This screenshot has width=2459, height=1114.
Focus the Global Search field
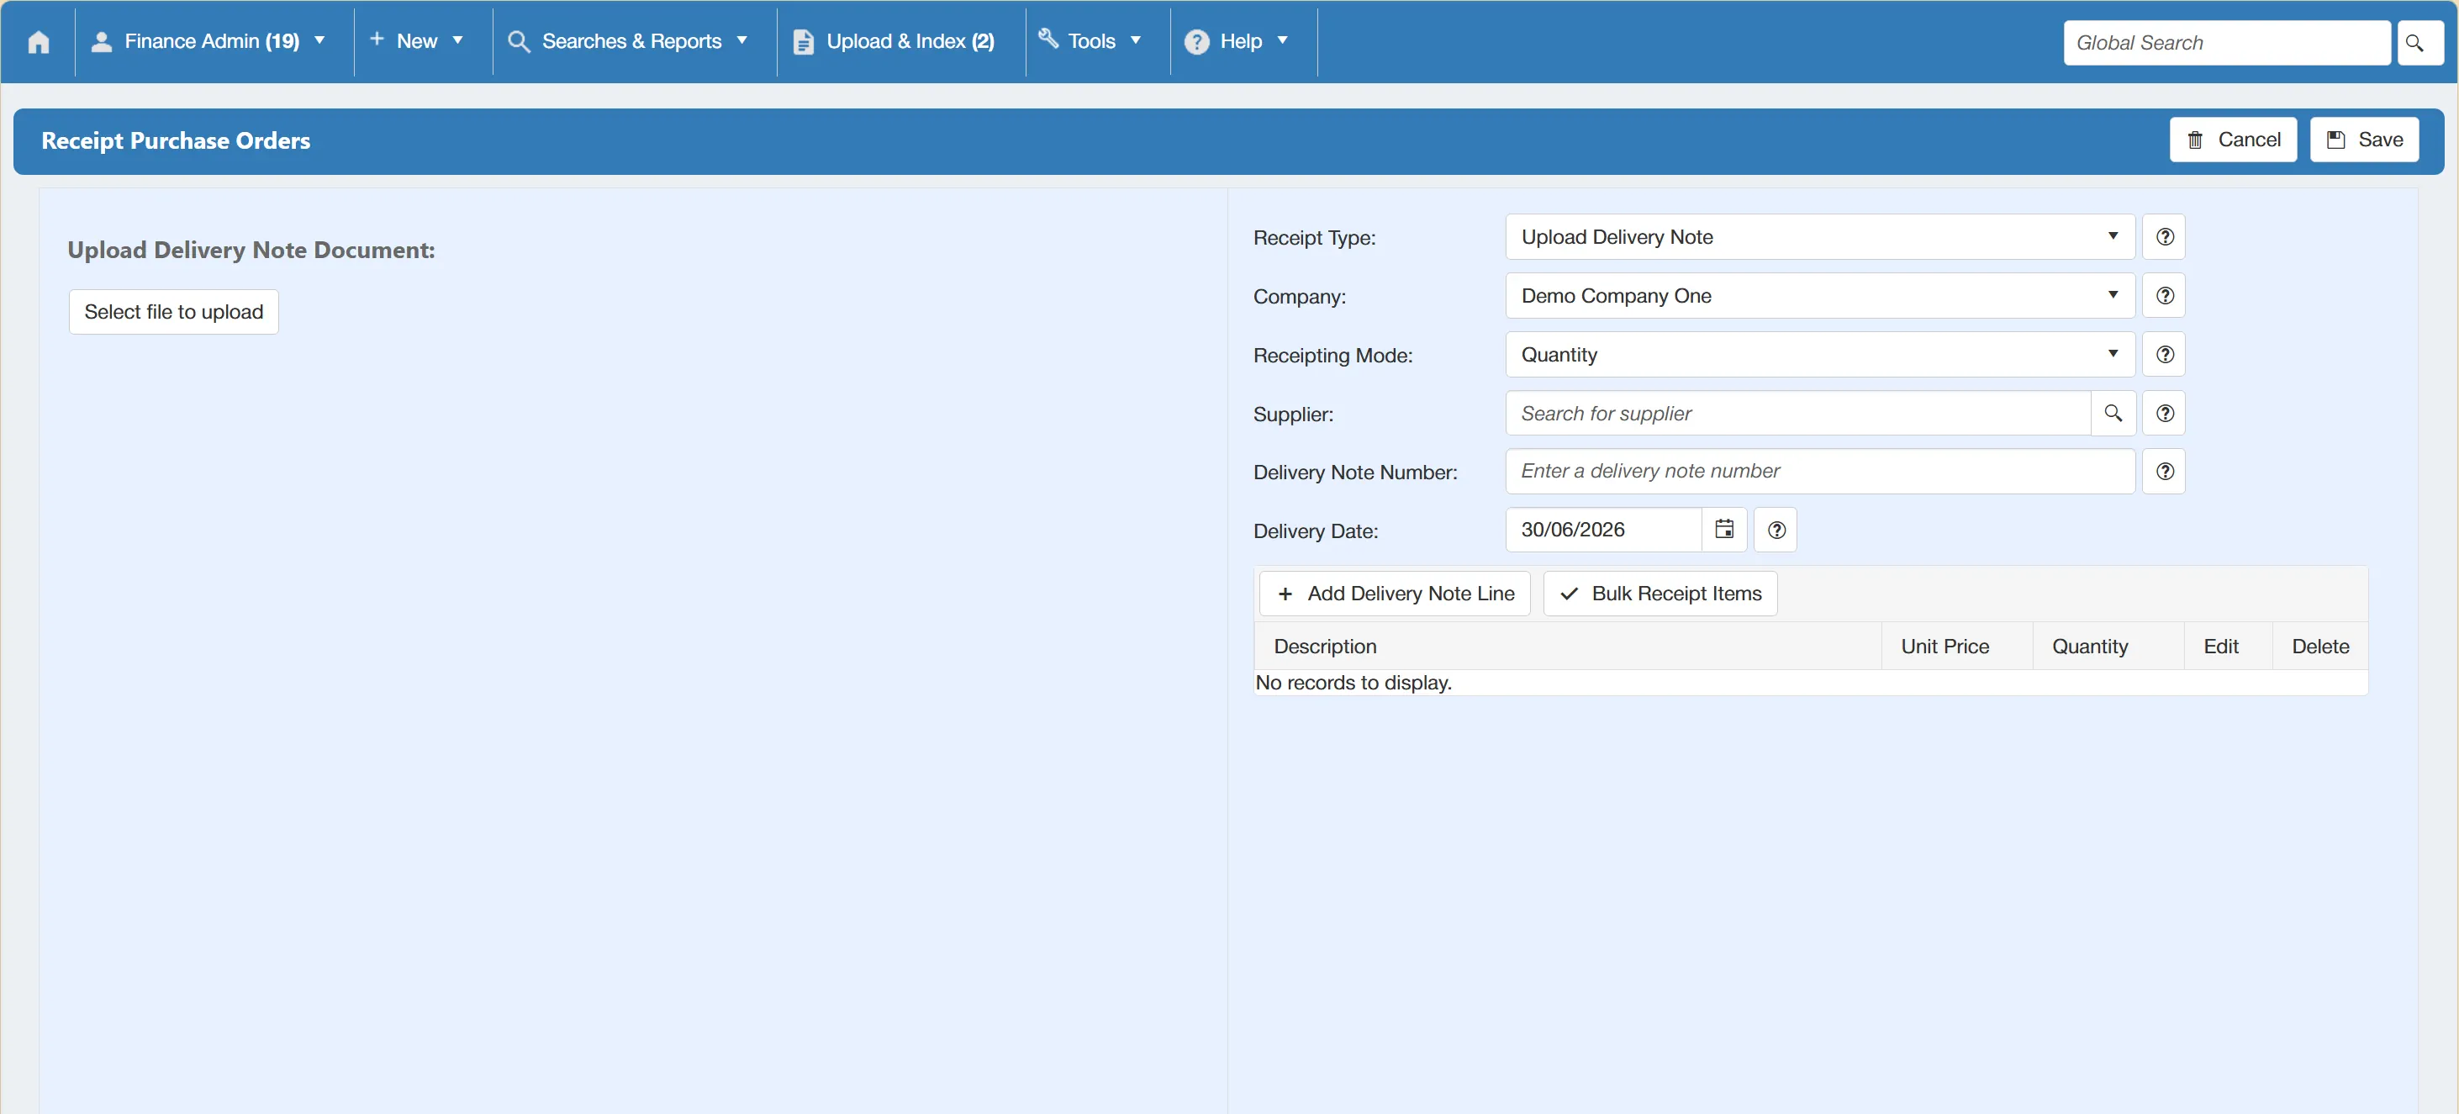tap(2226, 43)
